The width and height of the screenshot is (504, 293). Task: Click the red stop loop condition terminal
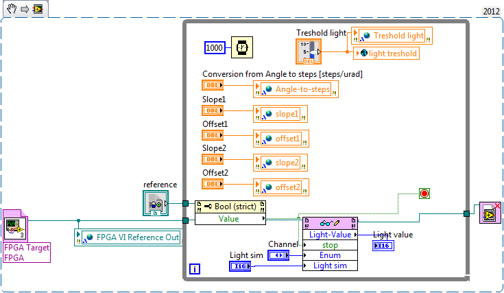424,194
